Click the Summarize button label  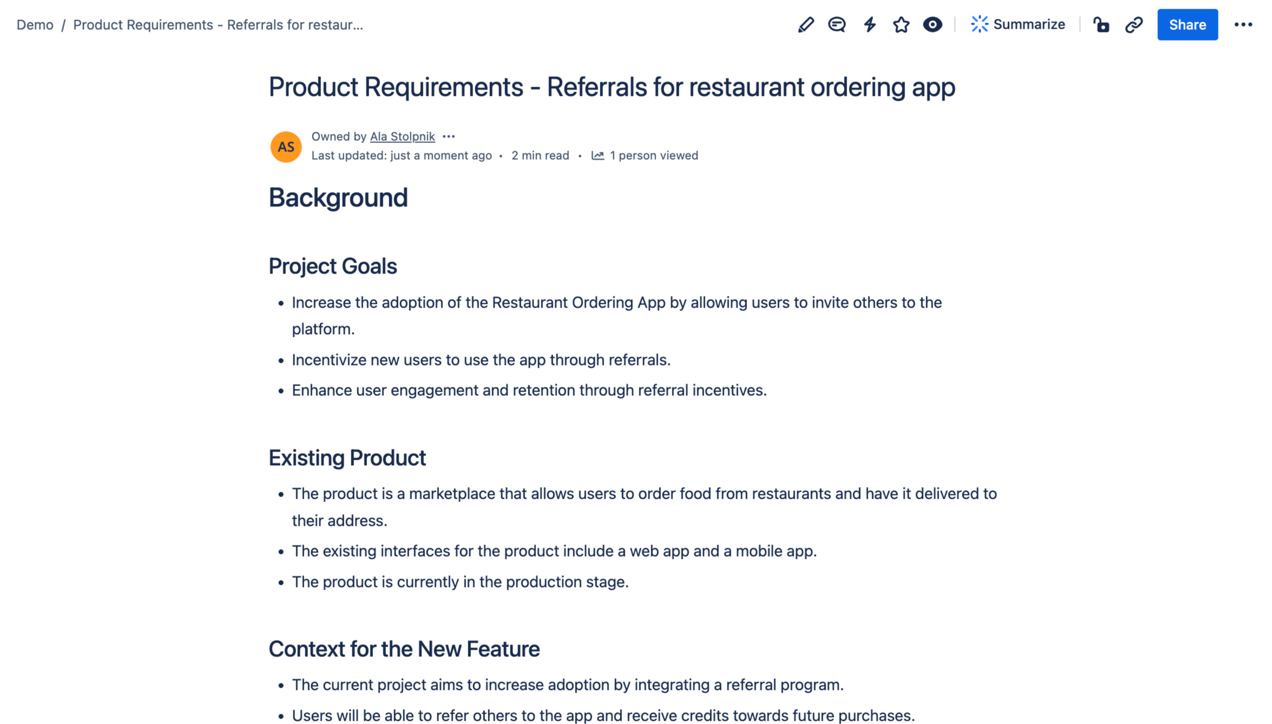point(1029,24)
